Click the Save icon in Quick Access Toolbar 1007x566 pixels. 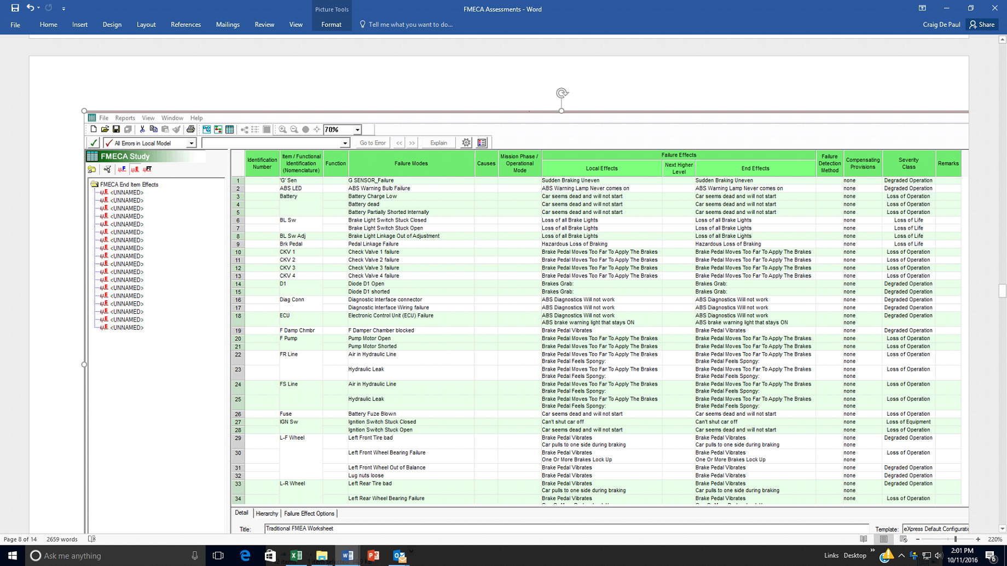[x=15, y=8]
